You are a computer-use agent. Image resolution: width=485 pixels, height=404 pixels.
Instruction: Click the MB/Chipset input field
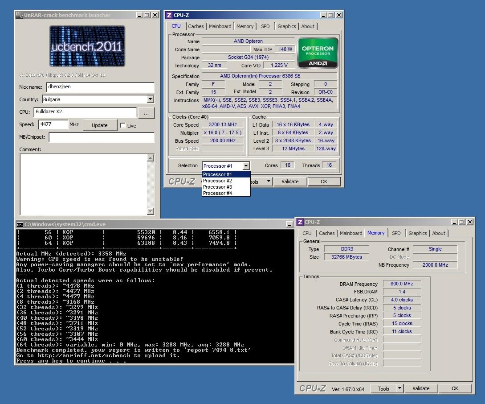102,137
